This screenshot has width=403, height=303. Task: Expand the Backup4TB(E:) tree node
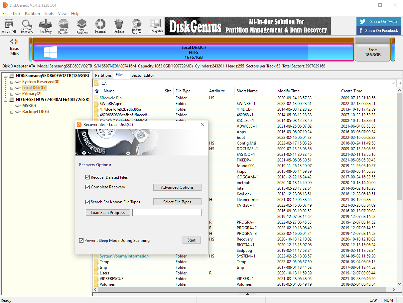coord(12,112)
